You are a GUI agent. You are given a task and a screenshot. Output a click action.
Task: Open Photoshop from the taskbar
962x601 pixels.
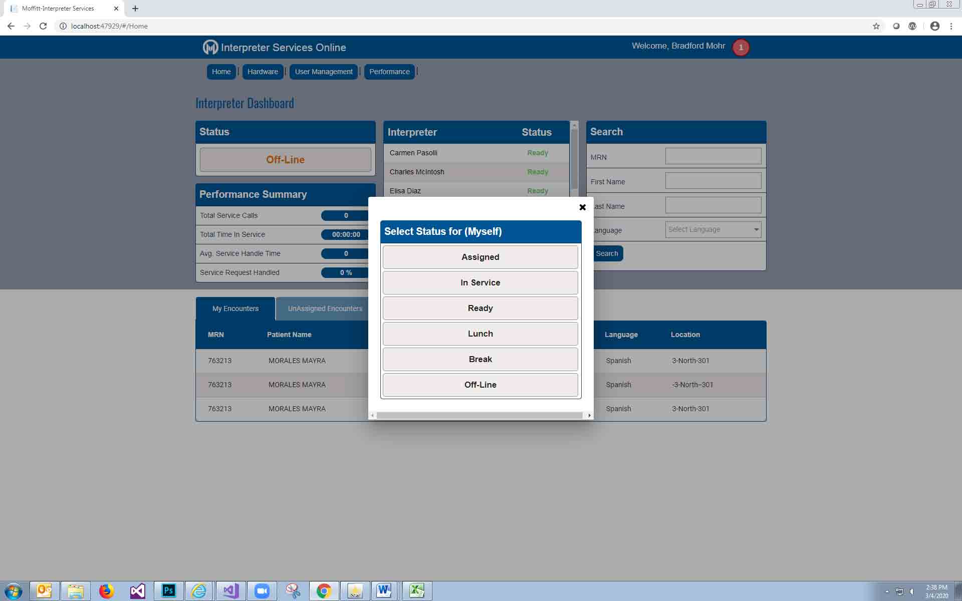(169, 591)
